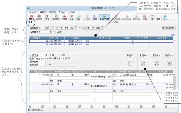
Task: Click the ヘルプ help icon
Action: (165, 17)
